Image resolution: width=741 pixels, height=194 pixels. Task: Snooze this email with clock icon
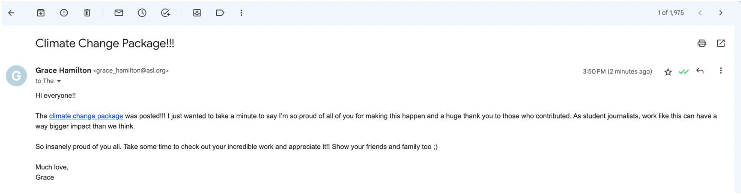[x=142, y=13]
